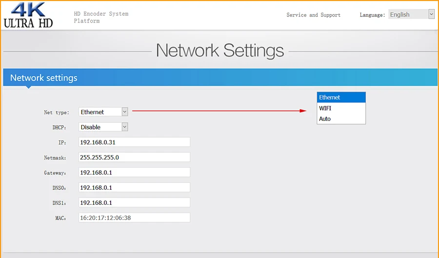Viewport: 439px width, 258px height.
Task: Click the MAC address field
Action: tap(135, 218)
